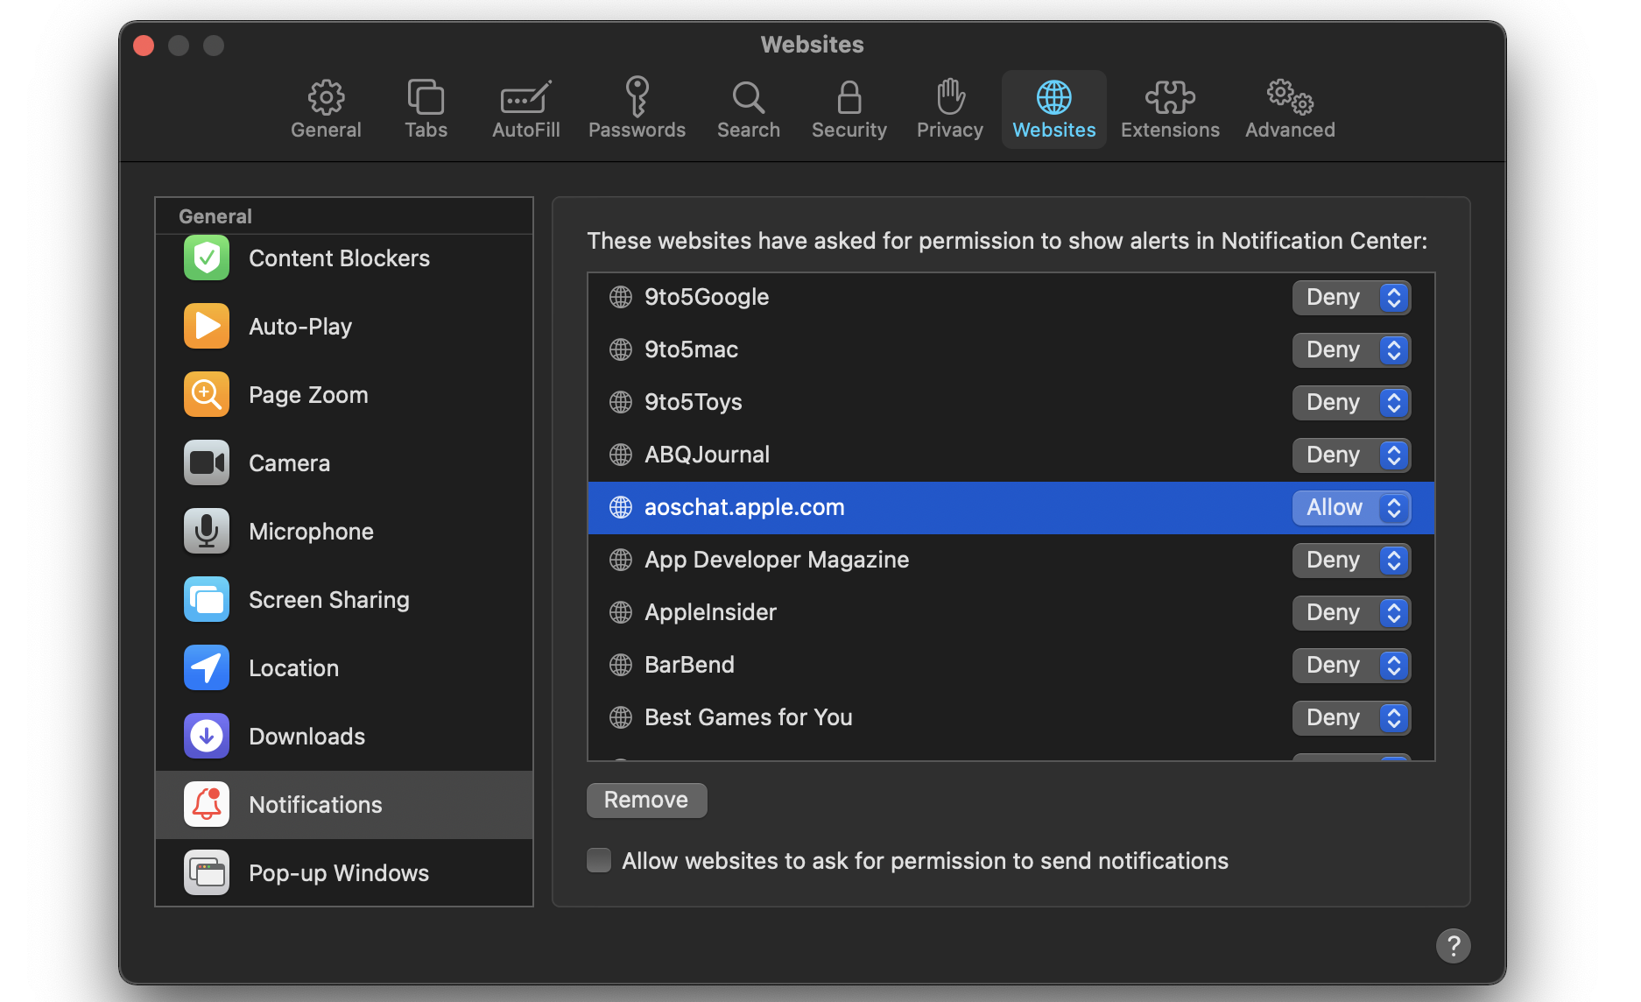Select the Camera permissions item
The height and width of the screenshot is (1002, 1641).
[x=289, y=463]
